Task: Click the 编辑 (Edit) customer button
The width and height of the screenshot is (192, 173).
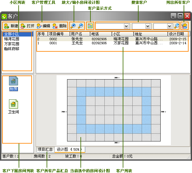Action: coord(43,26)
